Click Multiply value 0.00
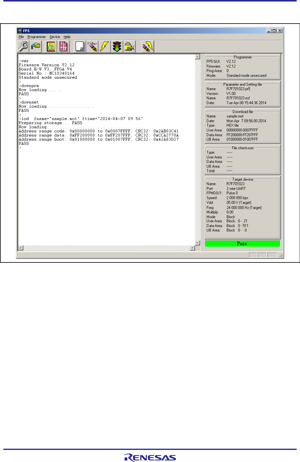Image resolution: width=300 pixels, height=462 pixels. 230,212
